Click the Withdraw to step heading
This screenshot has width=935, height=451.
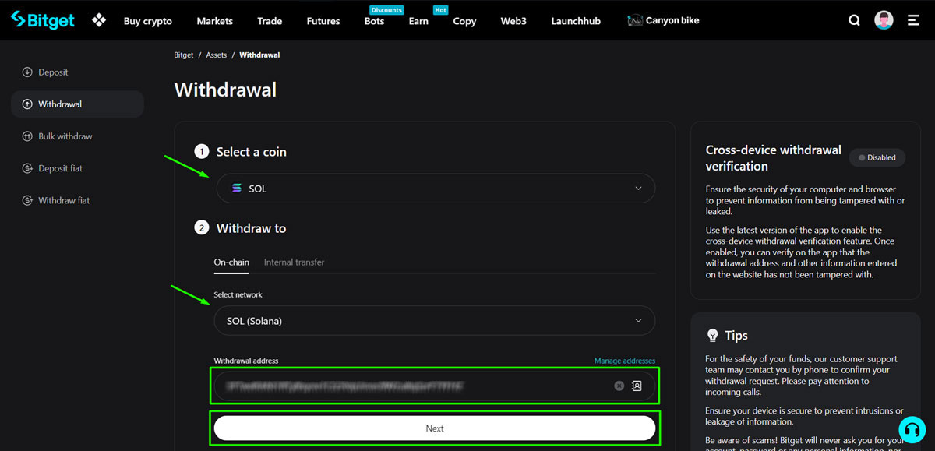tap(251, 228)
